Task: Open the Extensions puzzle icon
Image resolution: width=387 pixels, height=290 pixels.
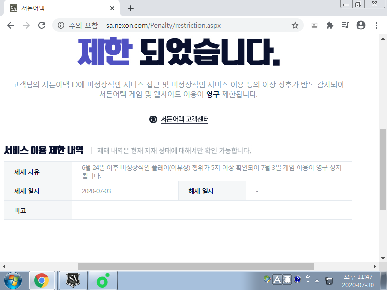Action: [x=330, y=26]
